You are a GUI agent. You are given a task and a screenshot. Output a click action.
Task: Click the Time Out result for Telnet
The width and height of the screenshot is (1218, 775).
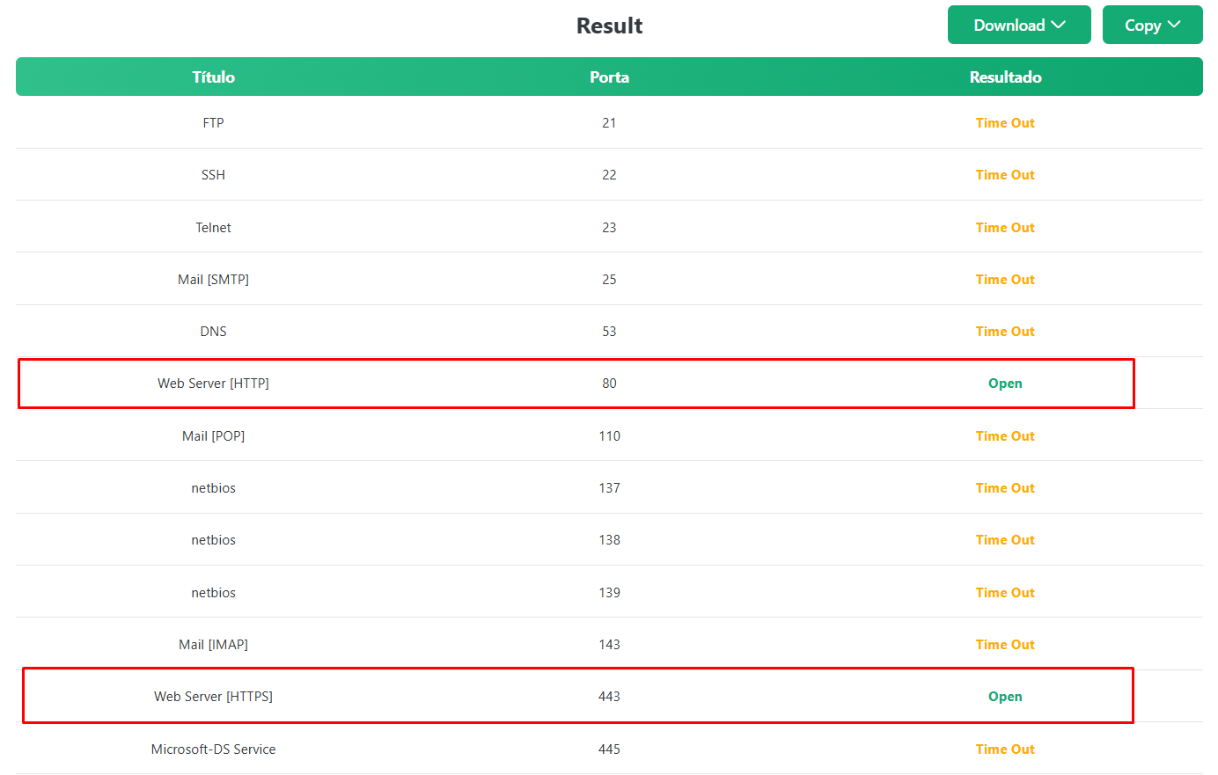[x=1005, y=228]
